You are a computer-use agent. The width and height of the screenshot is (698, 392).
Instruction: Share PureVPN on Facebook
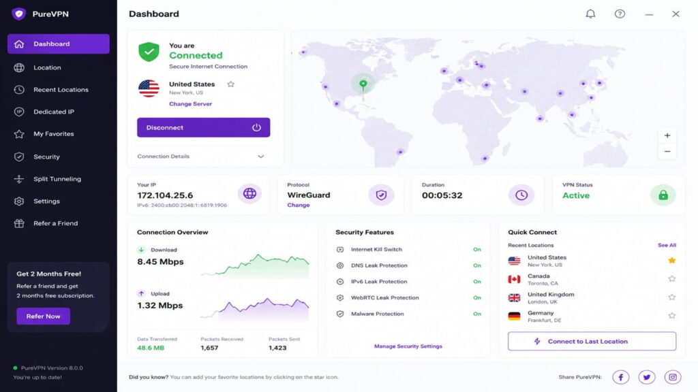[x=620, y=377]
